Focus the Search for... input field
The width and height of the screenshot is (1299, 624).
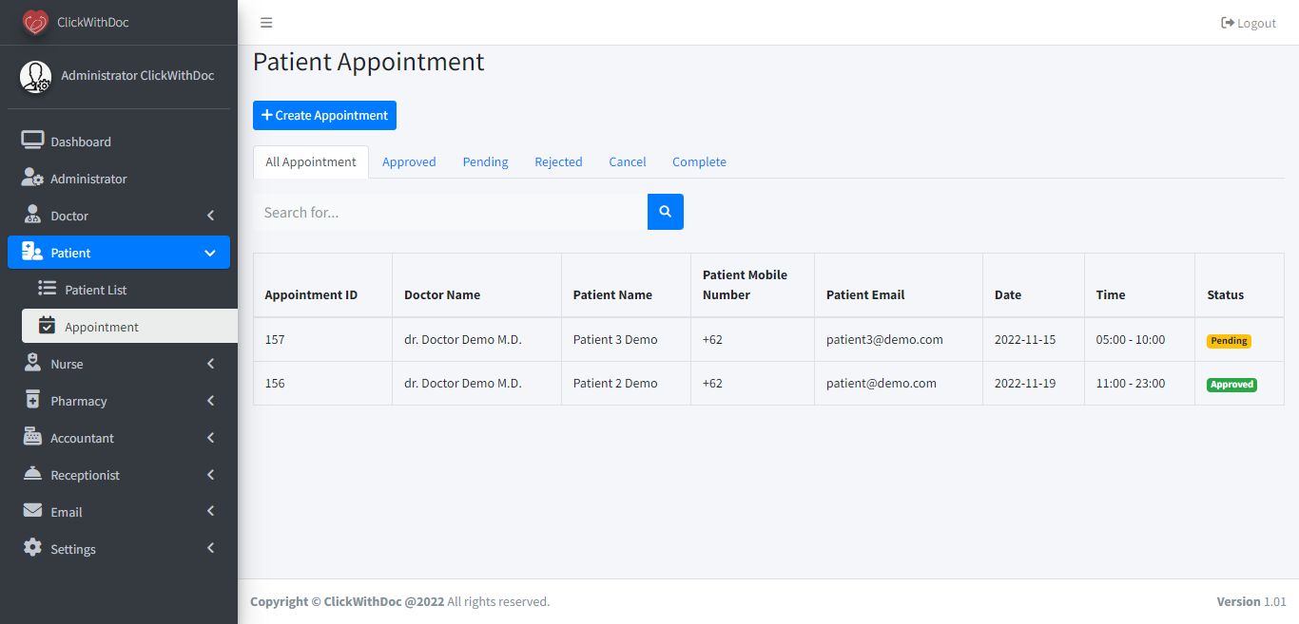[450, 212]
